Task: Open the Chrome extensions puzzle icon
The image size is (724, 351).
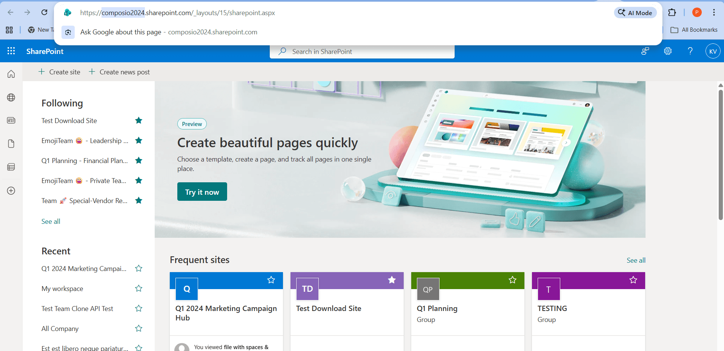Action: pos(672,12)
